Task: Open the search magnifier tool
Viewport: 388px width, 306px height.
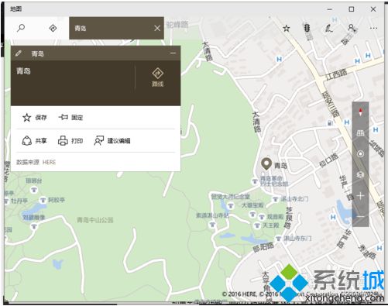Action: point(21,28)
